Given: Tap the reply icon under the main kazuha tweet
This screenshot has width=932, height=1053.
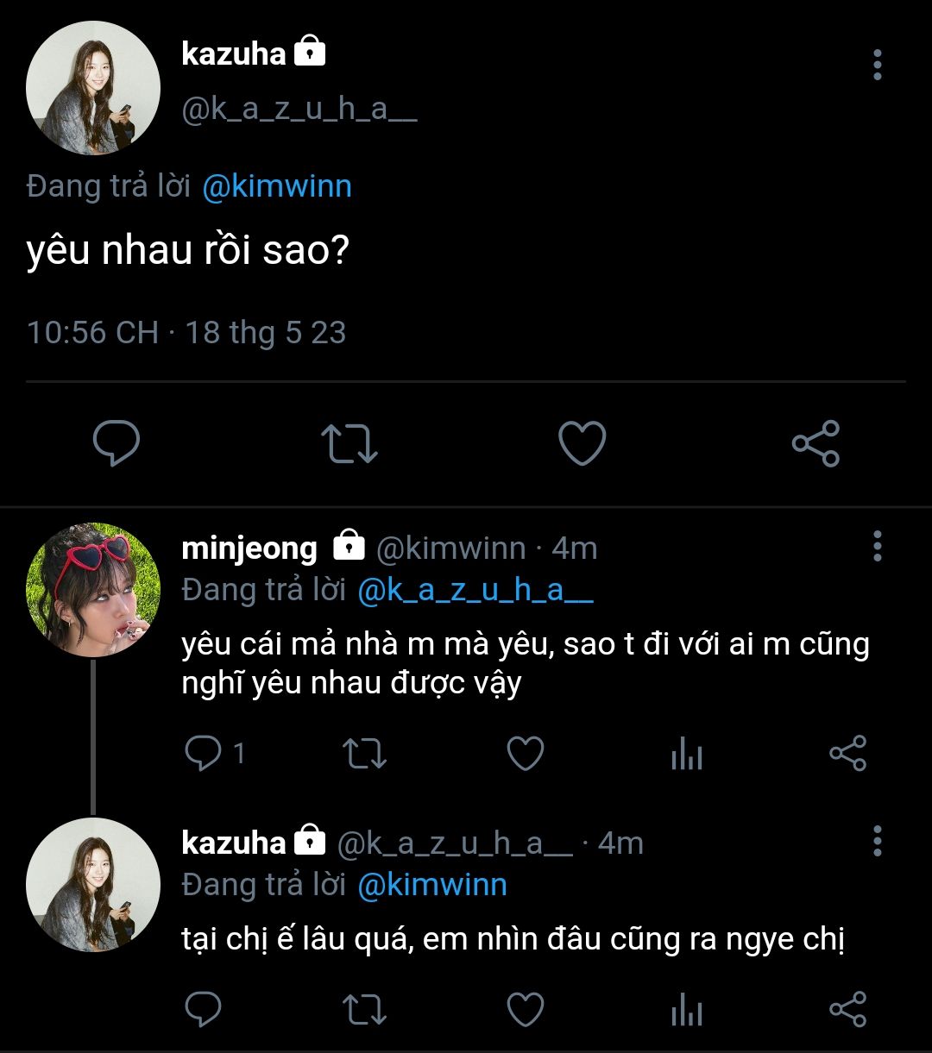Looking at the screenshot, I should [116, 443].
